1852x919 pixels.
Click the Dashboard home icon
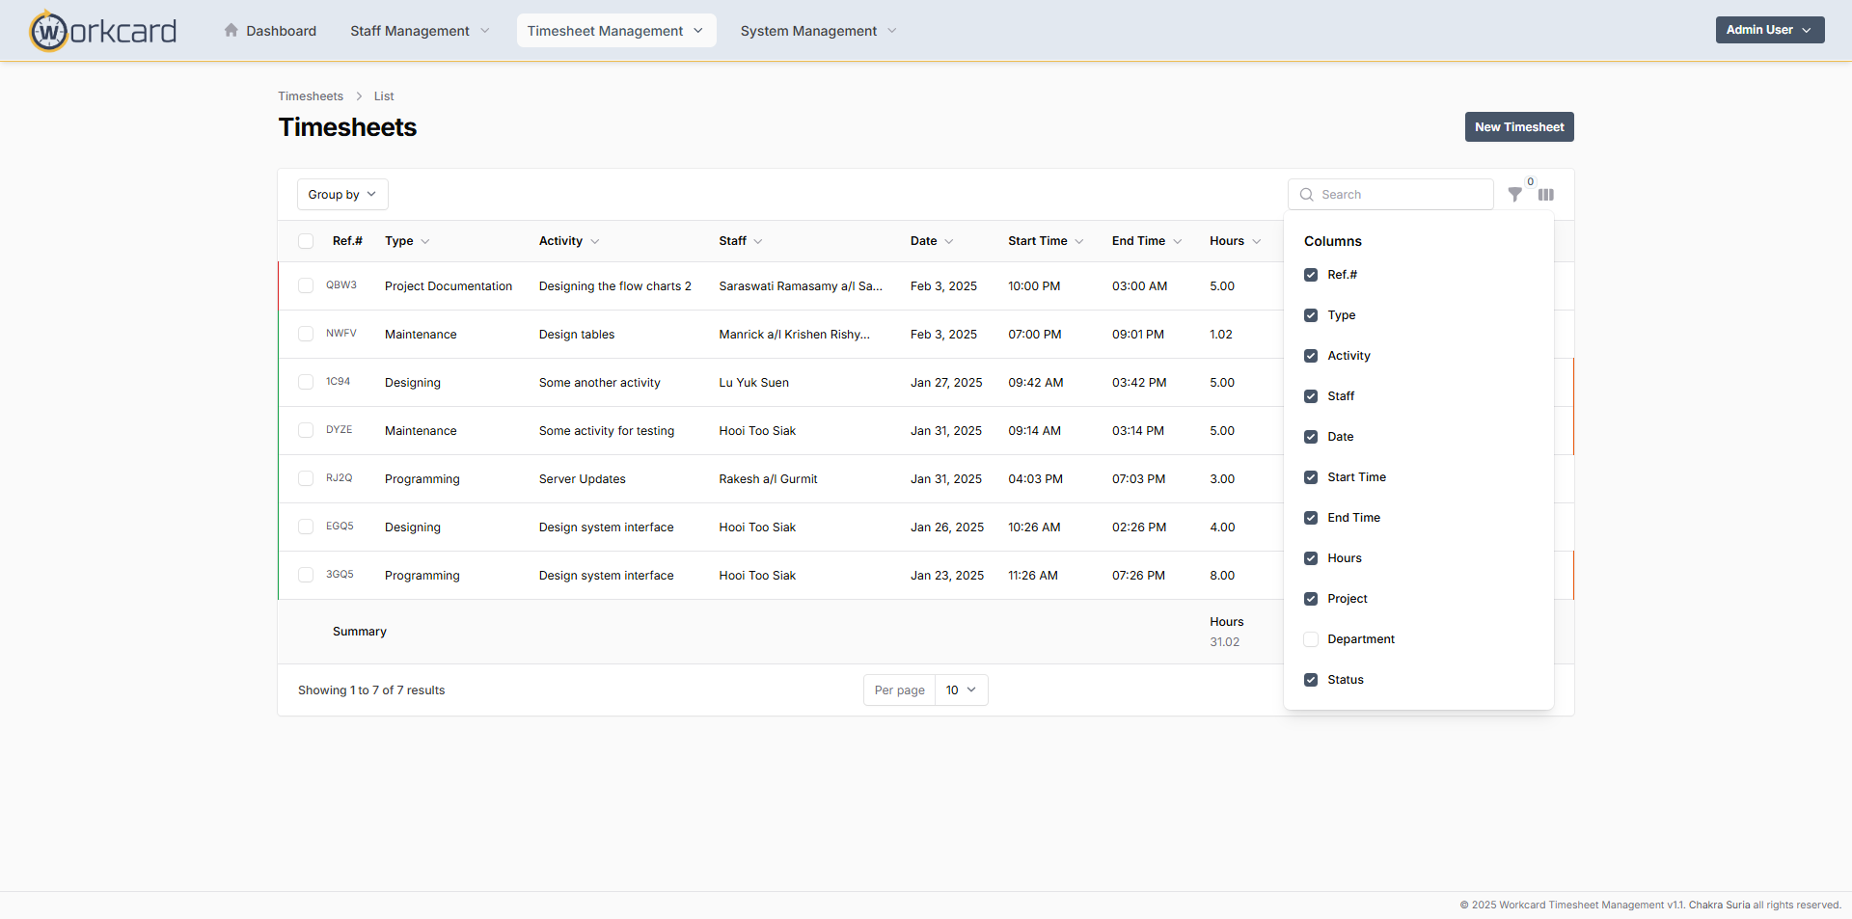pyautogui.click(x=231, y=31)
